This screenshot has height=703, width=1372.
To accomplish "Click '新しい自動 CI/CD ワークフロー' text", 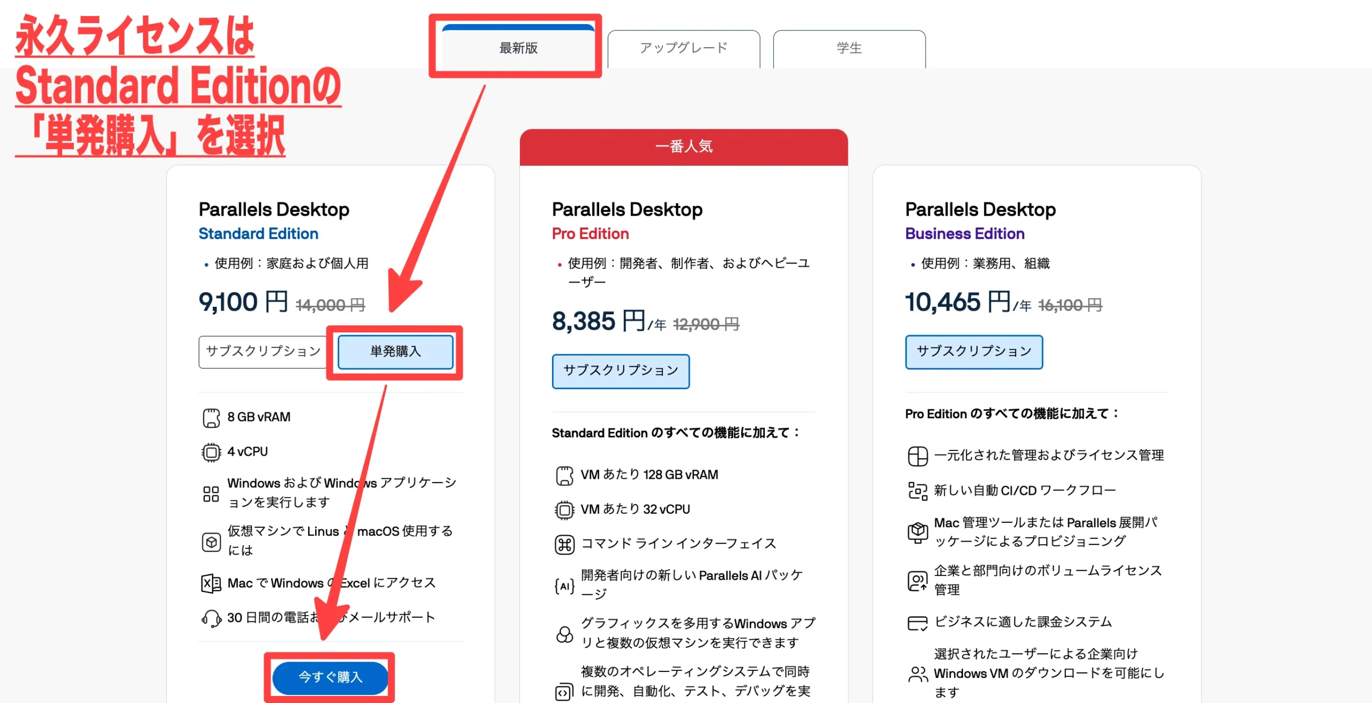I will pyautogui.click(x=1025, y=490).
